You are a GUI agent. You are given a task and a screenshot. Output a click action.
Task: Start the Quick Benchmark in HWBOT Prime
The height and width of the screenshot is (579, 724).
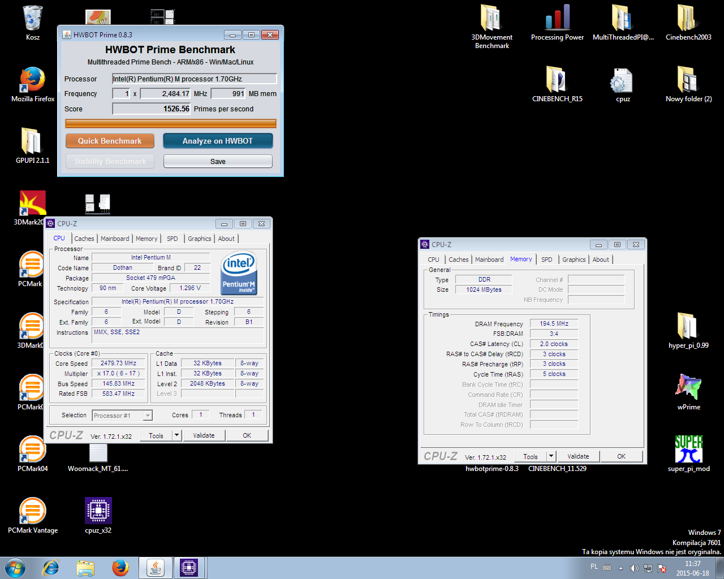tap(110, 141)
